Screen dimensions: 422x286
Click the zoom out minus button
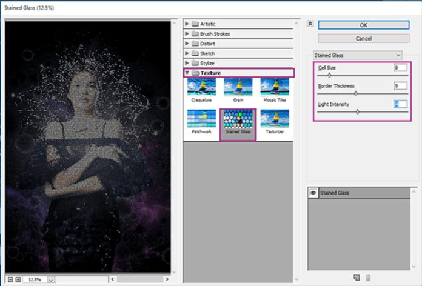point(9,279)
